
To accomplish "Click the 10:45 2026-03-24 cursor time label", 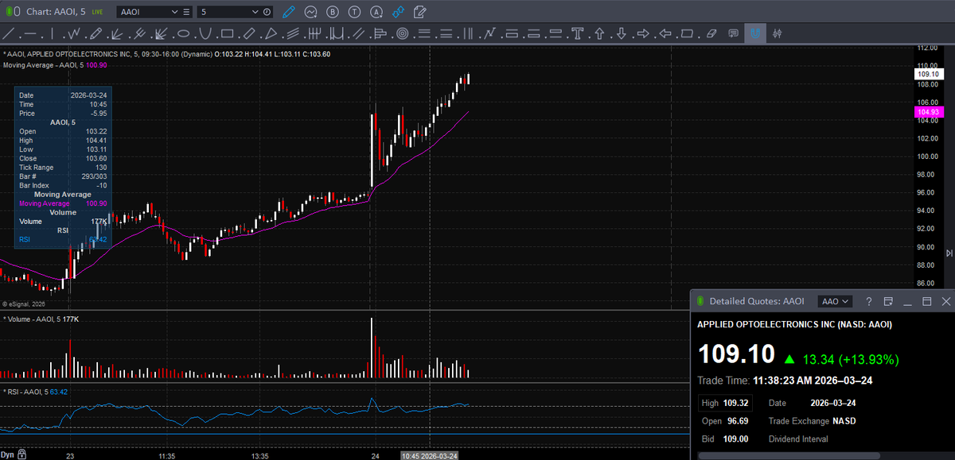I will coord(430,455).
